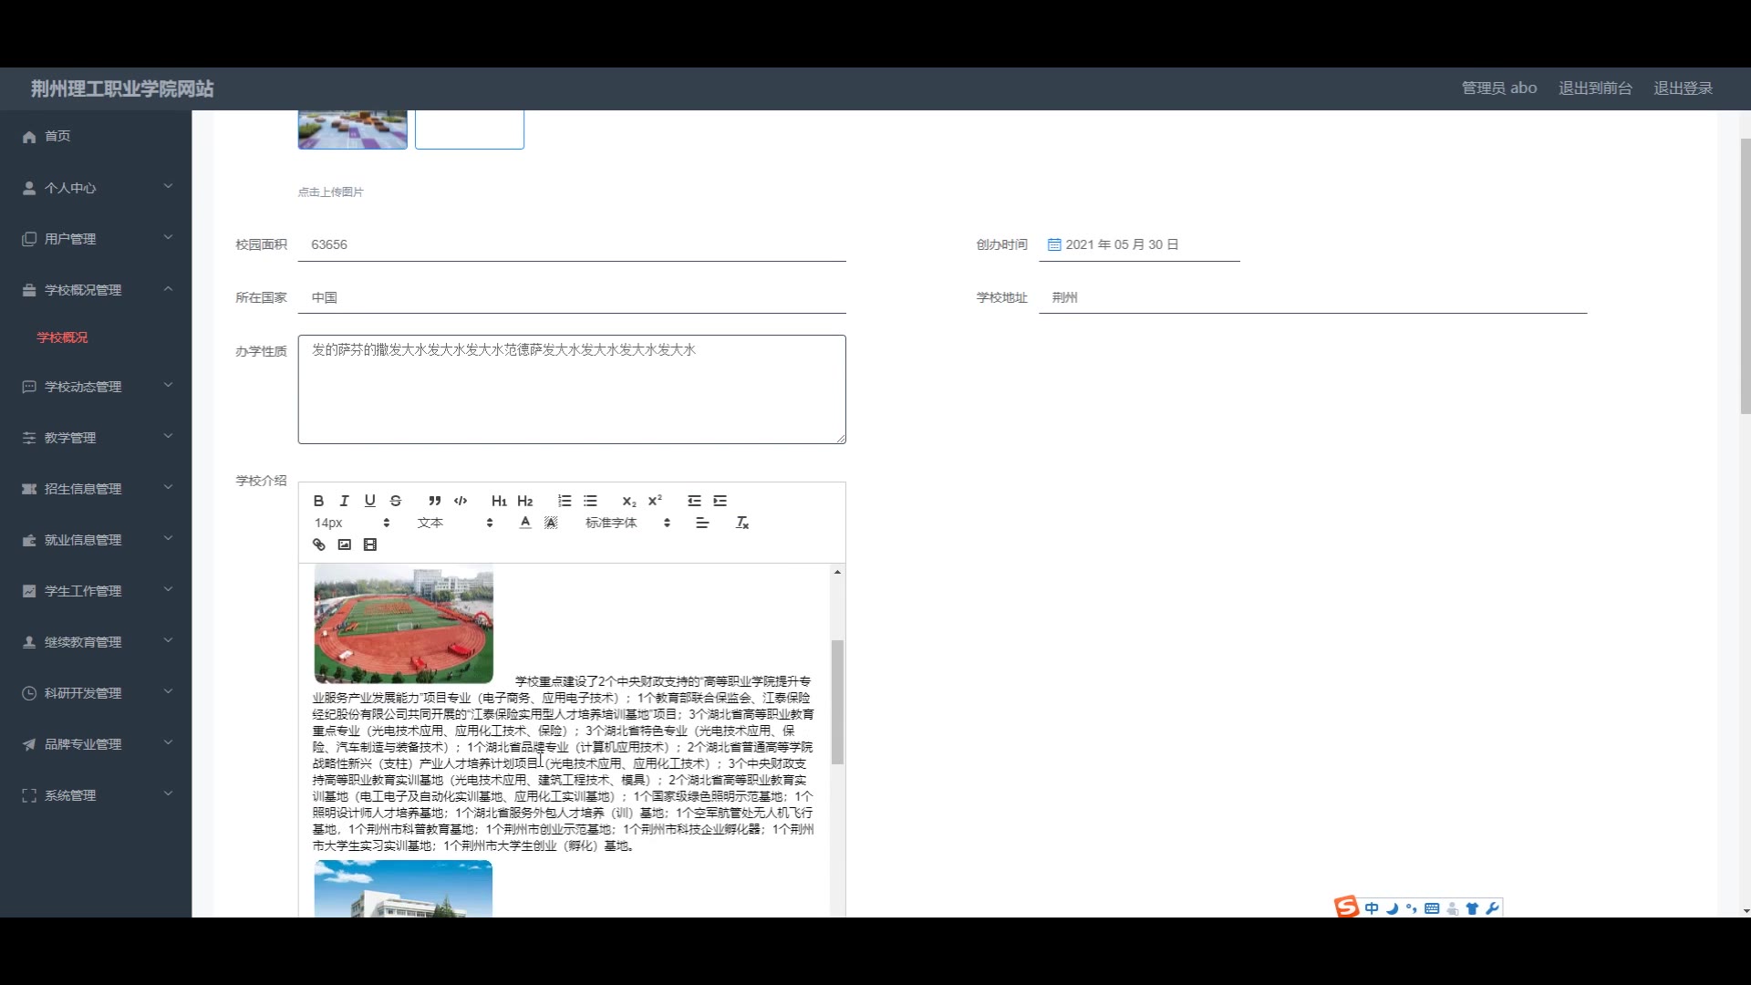The height and width of the screenshot is (985, 1751).
Task: Toggle the IME Chinese/English 中 indicator
Action: tap(1372, 908)
